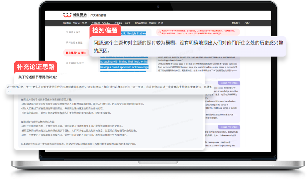Click the 同桌英语 logo icon
This screenshot has height=180, width=307.
coord(67,15)
